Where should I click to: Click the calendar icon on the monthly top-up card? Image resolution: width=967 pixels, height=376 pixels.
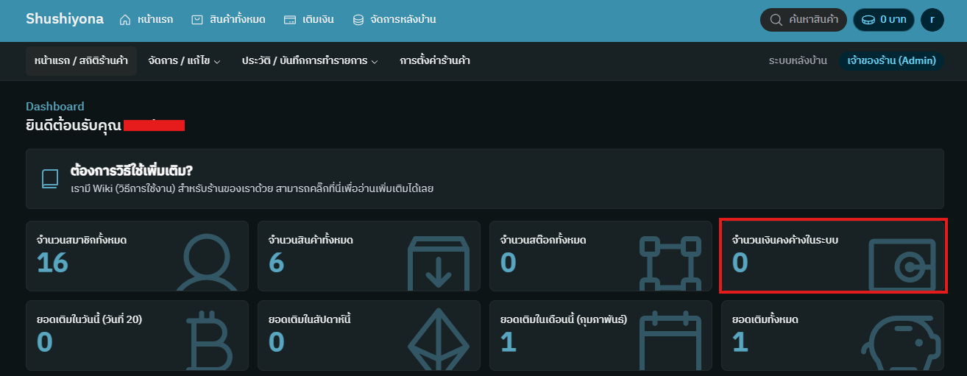[670, 341]
